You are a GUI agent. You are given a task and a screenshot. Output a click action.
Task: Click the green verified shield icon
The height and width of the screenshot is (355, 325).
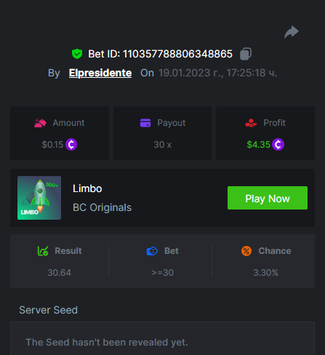(x=77, y=54)
